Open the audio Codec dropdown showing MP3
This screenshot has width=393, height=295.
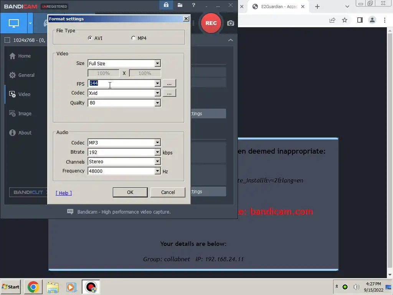click(x=157, y=143)
